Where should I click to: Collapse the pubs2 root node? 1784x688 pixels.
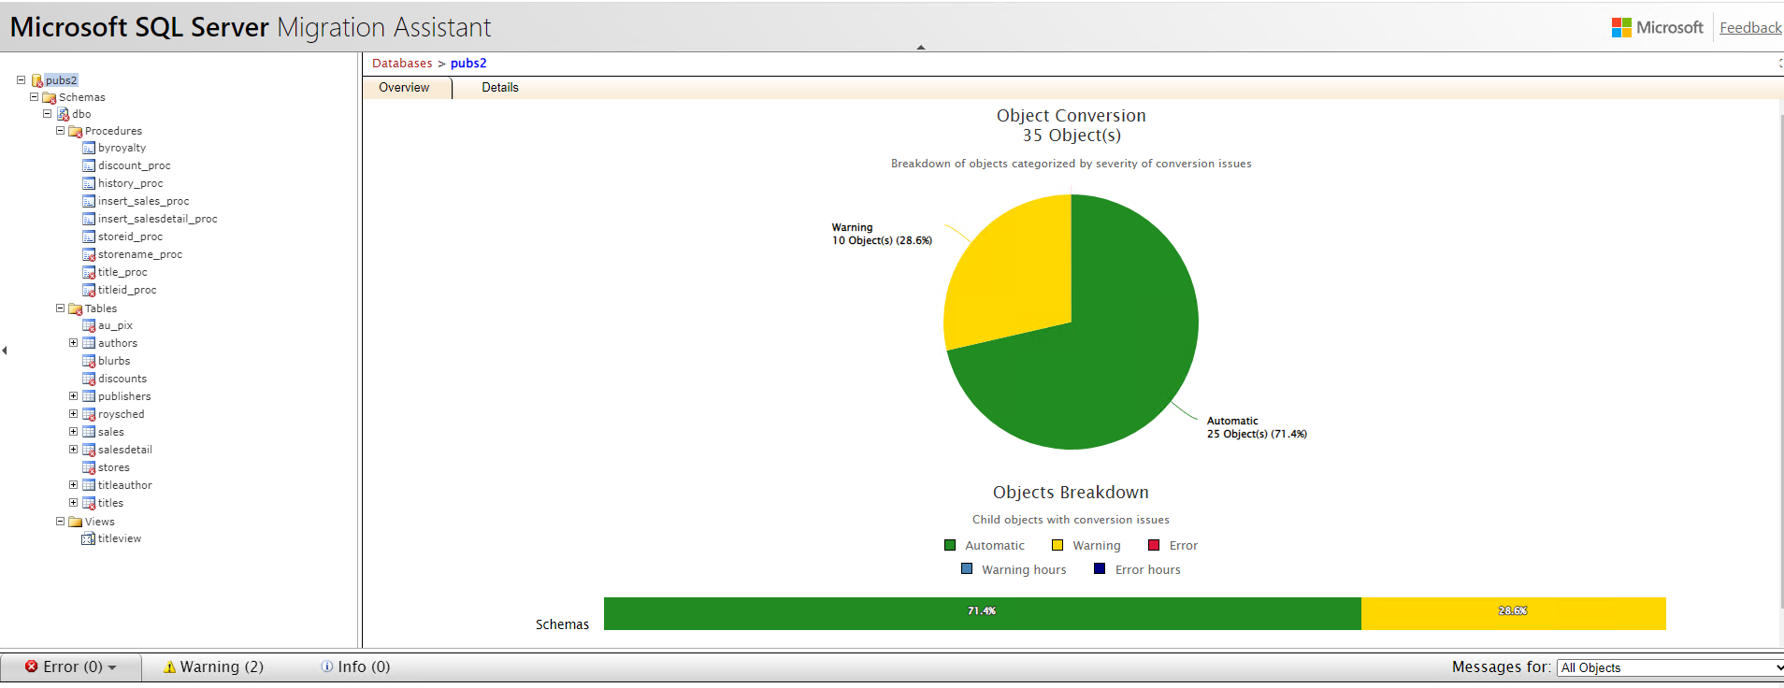21,80
